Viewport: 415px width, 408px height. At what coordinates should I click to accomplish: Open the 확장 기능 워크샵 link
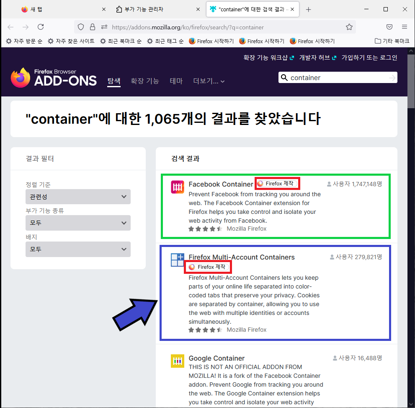pos(268,57)
